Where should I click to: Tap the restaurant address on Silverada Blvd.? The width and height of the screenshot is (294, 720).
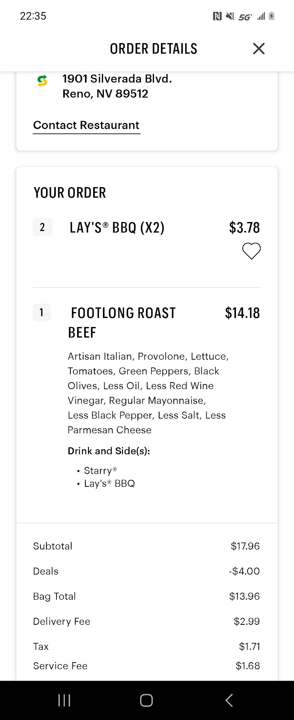pyautogui.click(x=117, y=86)
